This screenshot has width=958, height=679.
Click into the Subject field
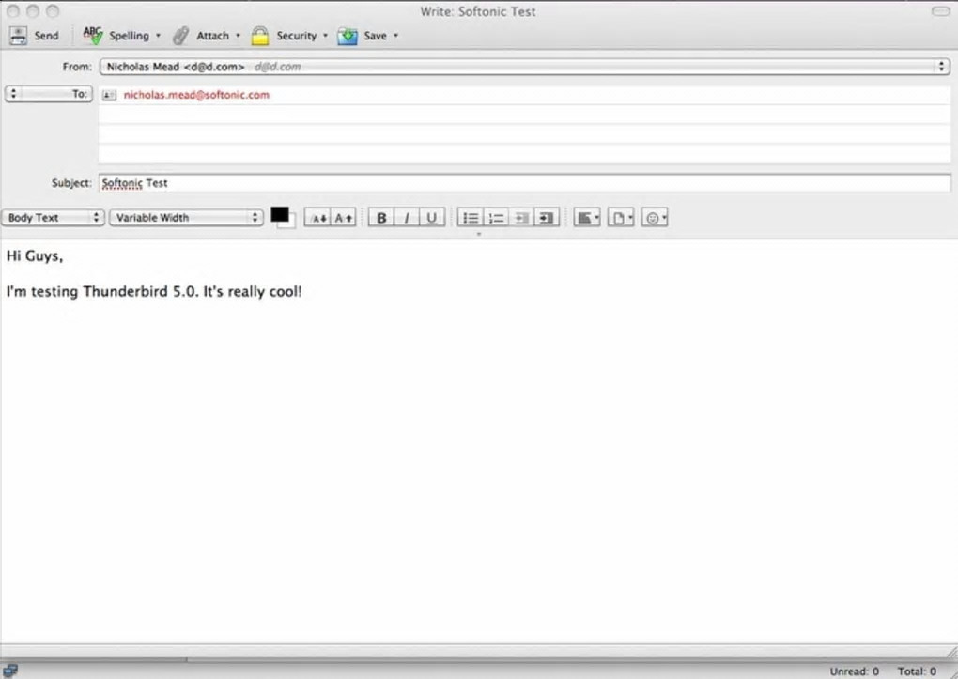[524, 183]
